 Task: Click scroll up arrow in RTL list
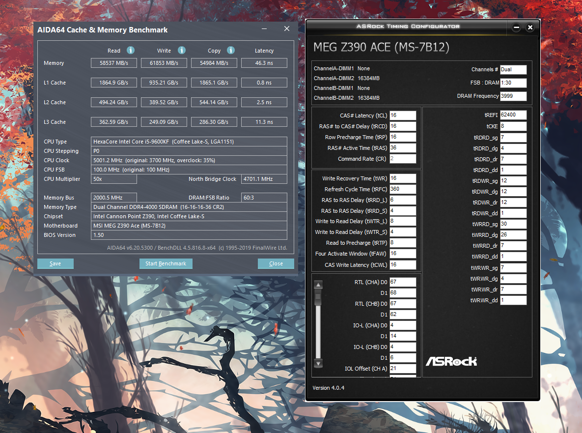[318, 285]
